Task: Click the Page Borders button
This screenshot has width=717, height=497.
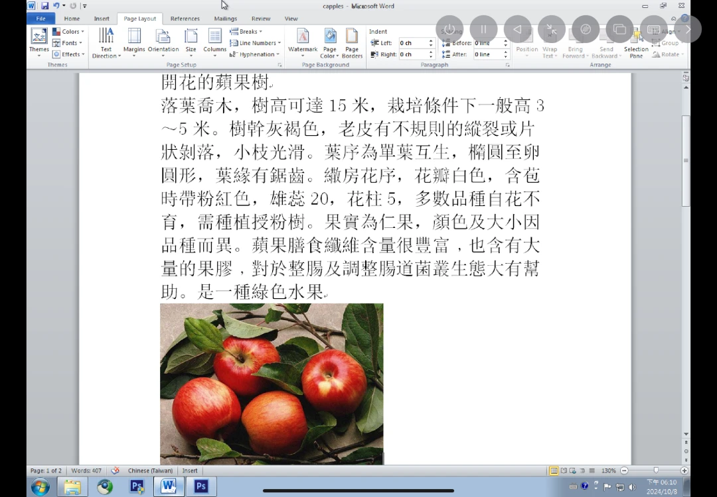Action: coord(352,42)
